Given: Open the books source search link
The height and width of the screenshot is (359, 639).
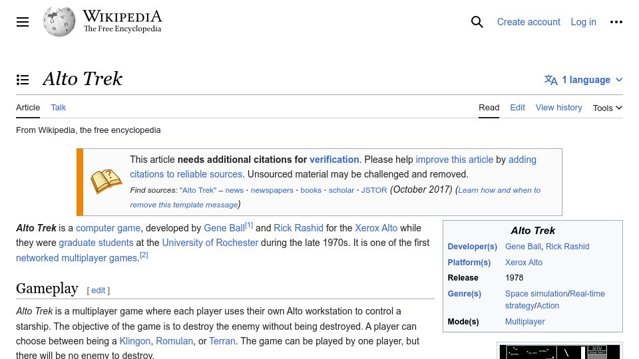Looking at the screenshot, I should pyautogui.click(x=311, y=190).
